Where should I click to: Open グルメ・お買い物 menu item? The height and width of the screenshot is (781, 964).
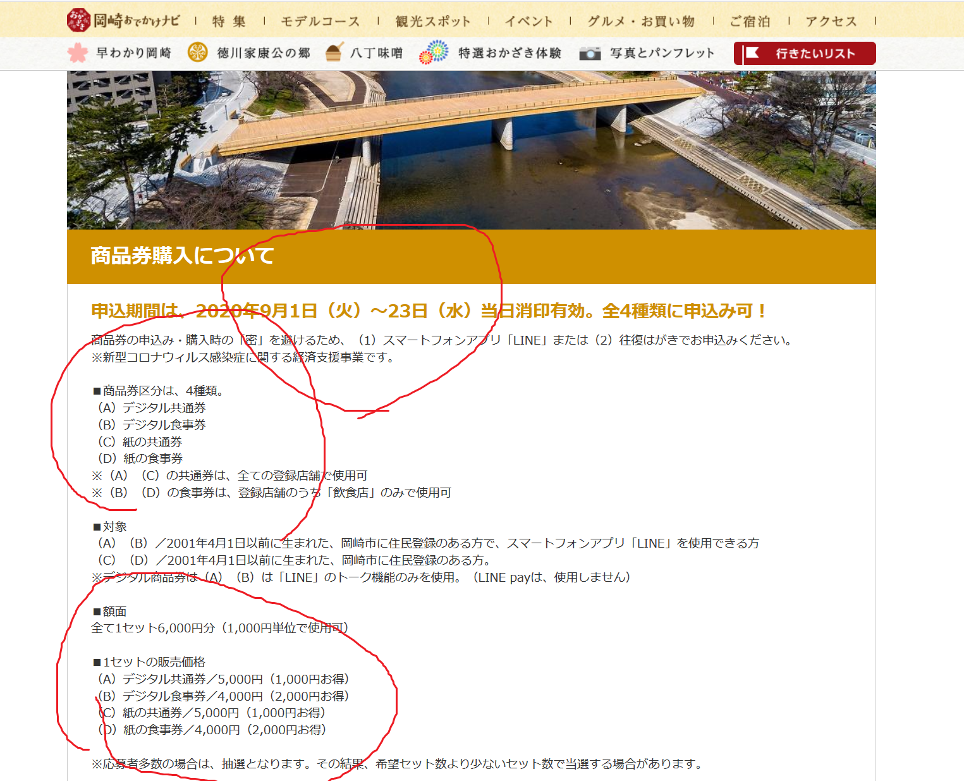click(641, 22)
